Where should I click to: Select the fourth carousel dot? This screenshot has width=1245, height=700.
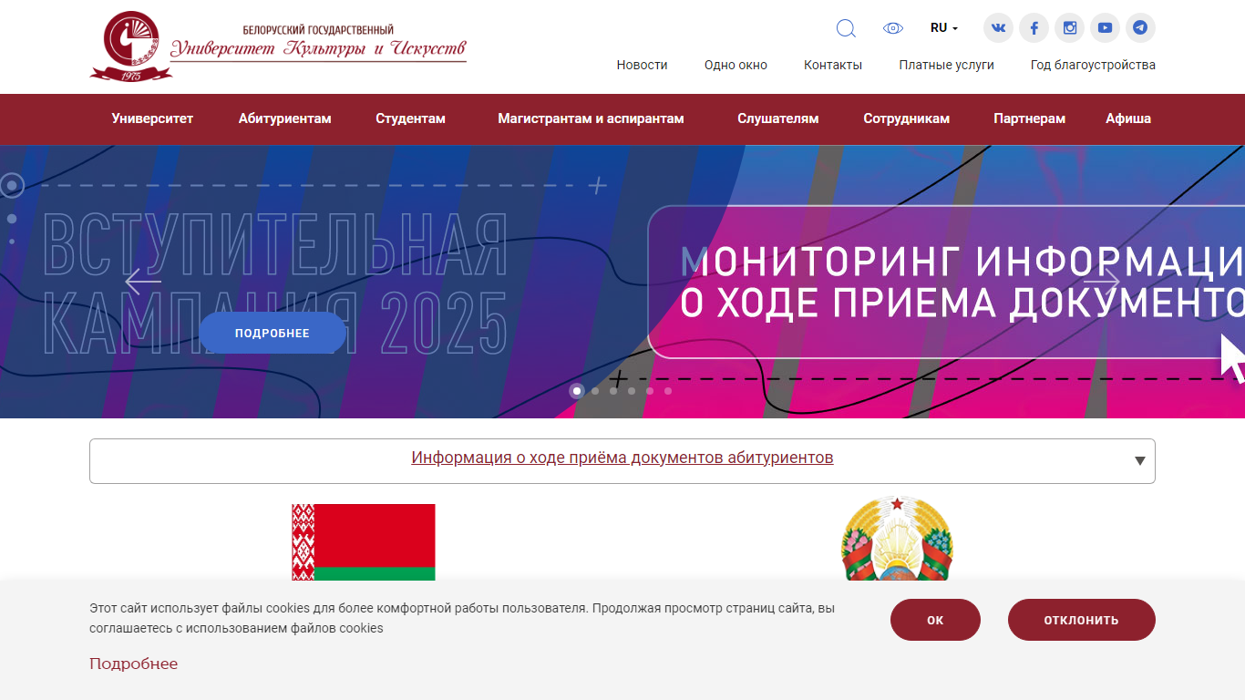(632, 390)
